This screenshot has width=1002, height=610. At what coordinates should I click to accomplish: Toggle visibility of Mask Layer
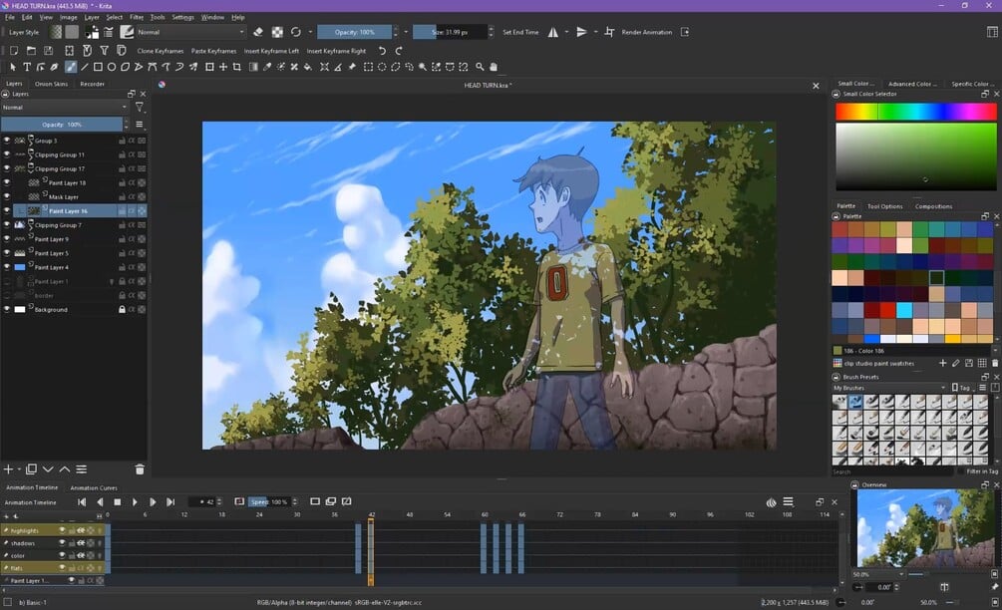point(7,196)
